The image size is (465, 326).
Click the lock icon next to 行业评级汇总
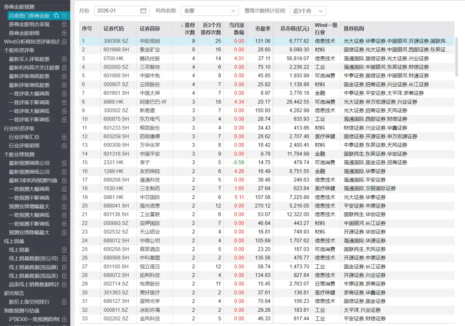tap(64, 137)
